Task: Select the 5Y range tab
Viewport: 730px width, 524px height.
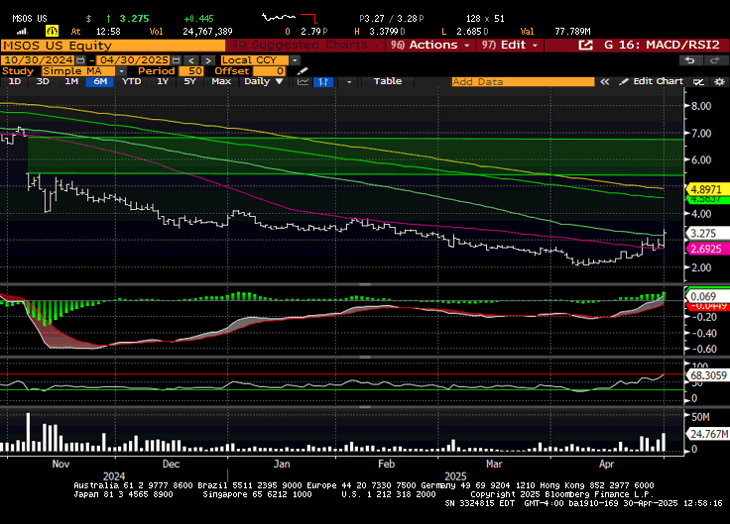Action: 189,81
